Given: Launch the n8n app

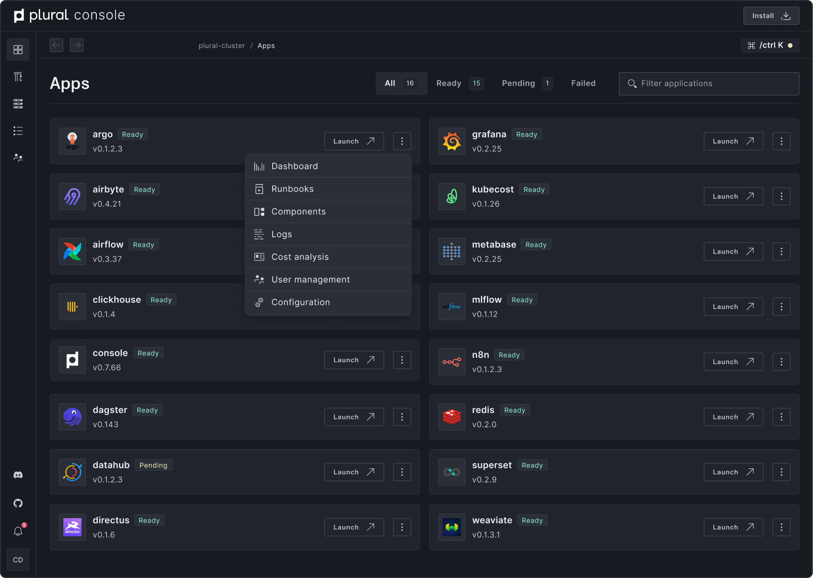Looking at the screenshot, I should click(x=733, y=362).
